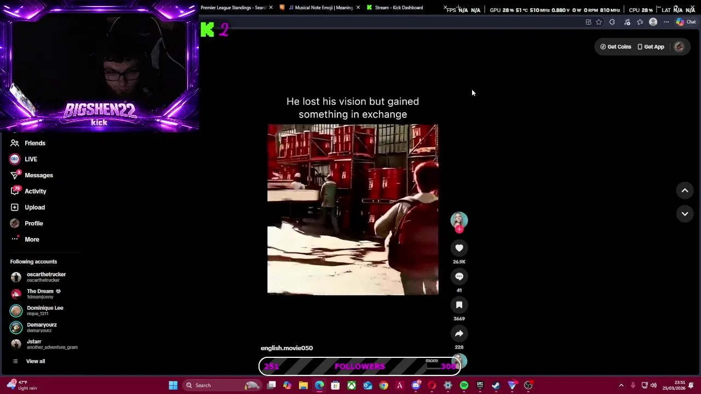
Task: Open Task View from taskbar
Action: (x=271, y=385)
